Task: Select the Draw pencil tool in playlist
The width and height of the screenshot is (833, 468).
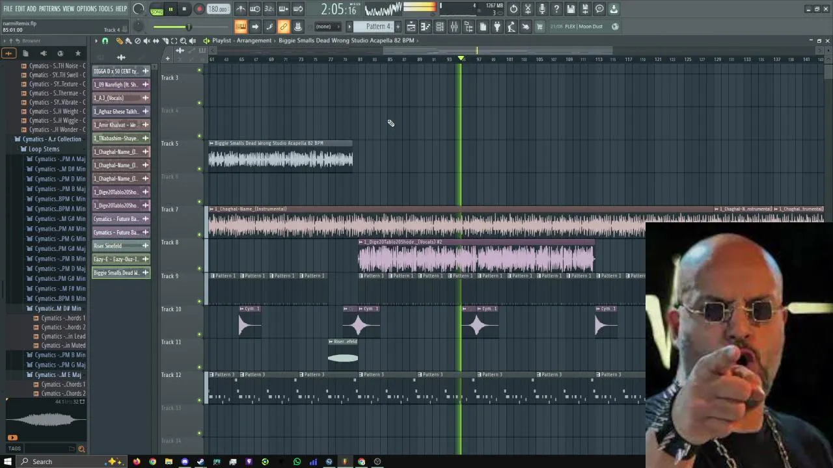Action: pos(119,41)
